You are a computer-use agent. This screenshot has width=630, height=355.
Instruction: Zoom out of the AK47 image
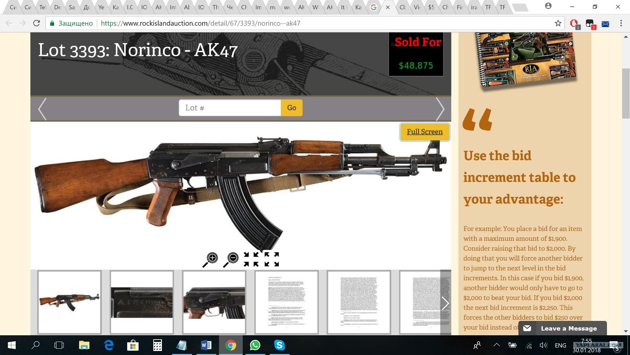[231, 260]
